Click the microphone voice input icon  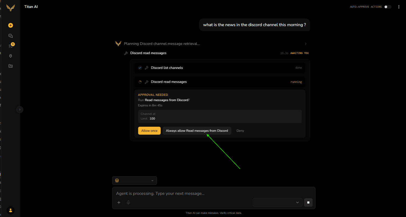tap(128, 202)
